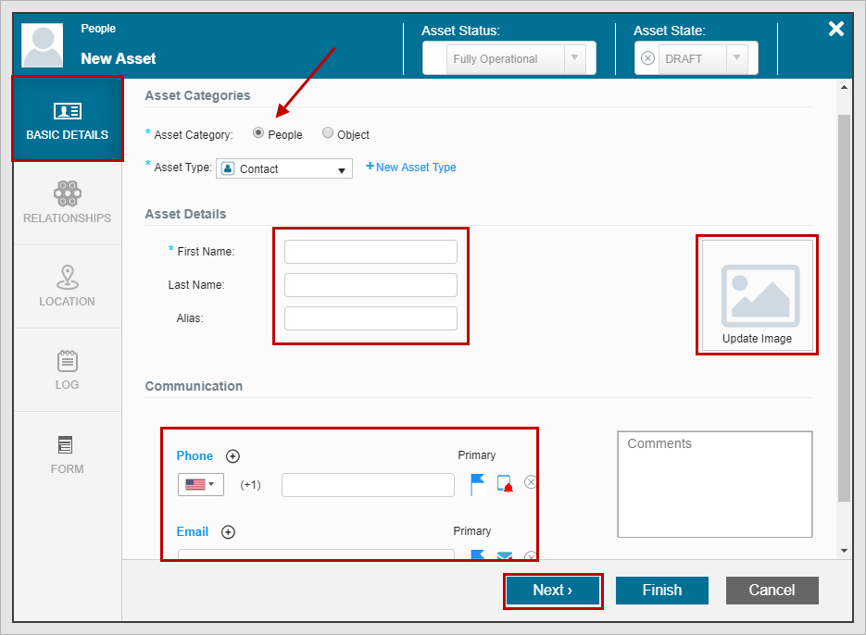Open the Asset Status dropdown
Screen dimensions: 866x635
tap(574, 58)
